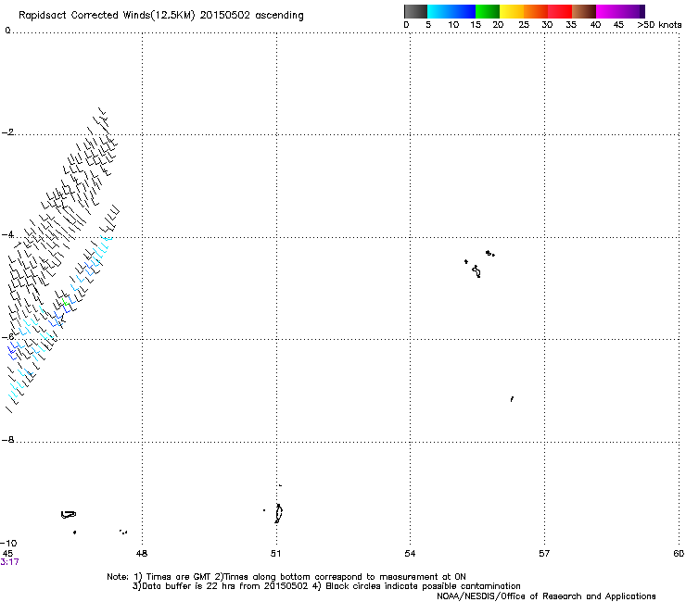Screen dimensions: 686x602
Task: Click longitude label '45' on bottom axis
Action: (7, 554)
